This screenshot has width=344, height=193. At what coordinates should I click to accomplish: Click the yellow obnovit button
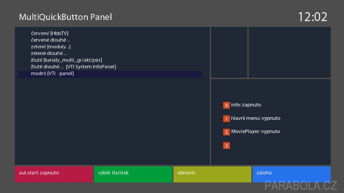[x=212, y=174]
